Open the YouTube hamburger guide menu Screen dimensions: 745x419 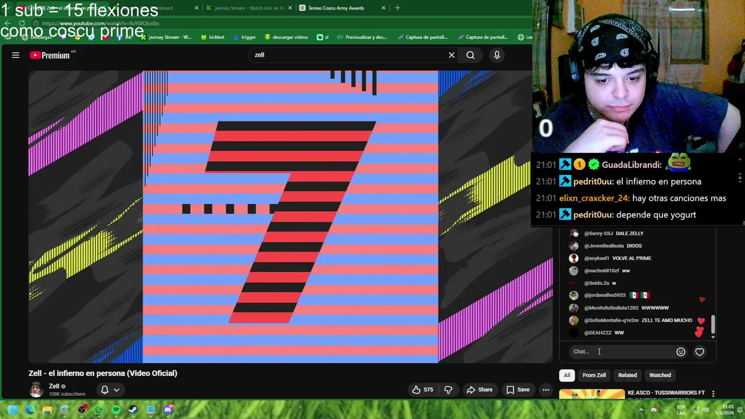click(16, 55)
